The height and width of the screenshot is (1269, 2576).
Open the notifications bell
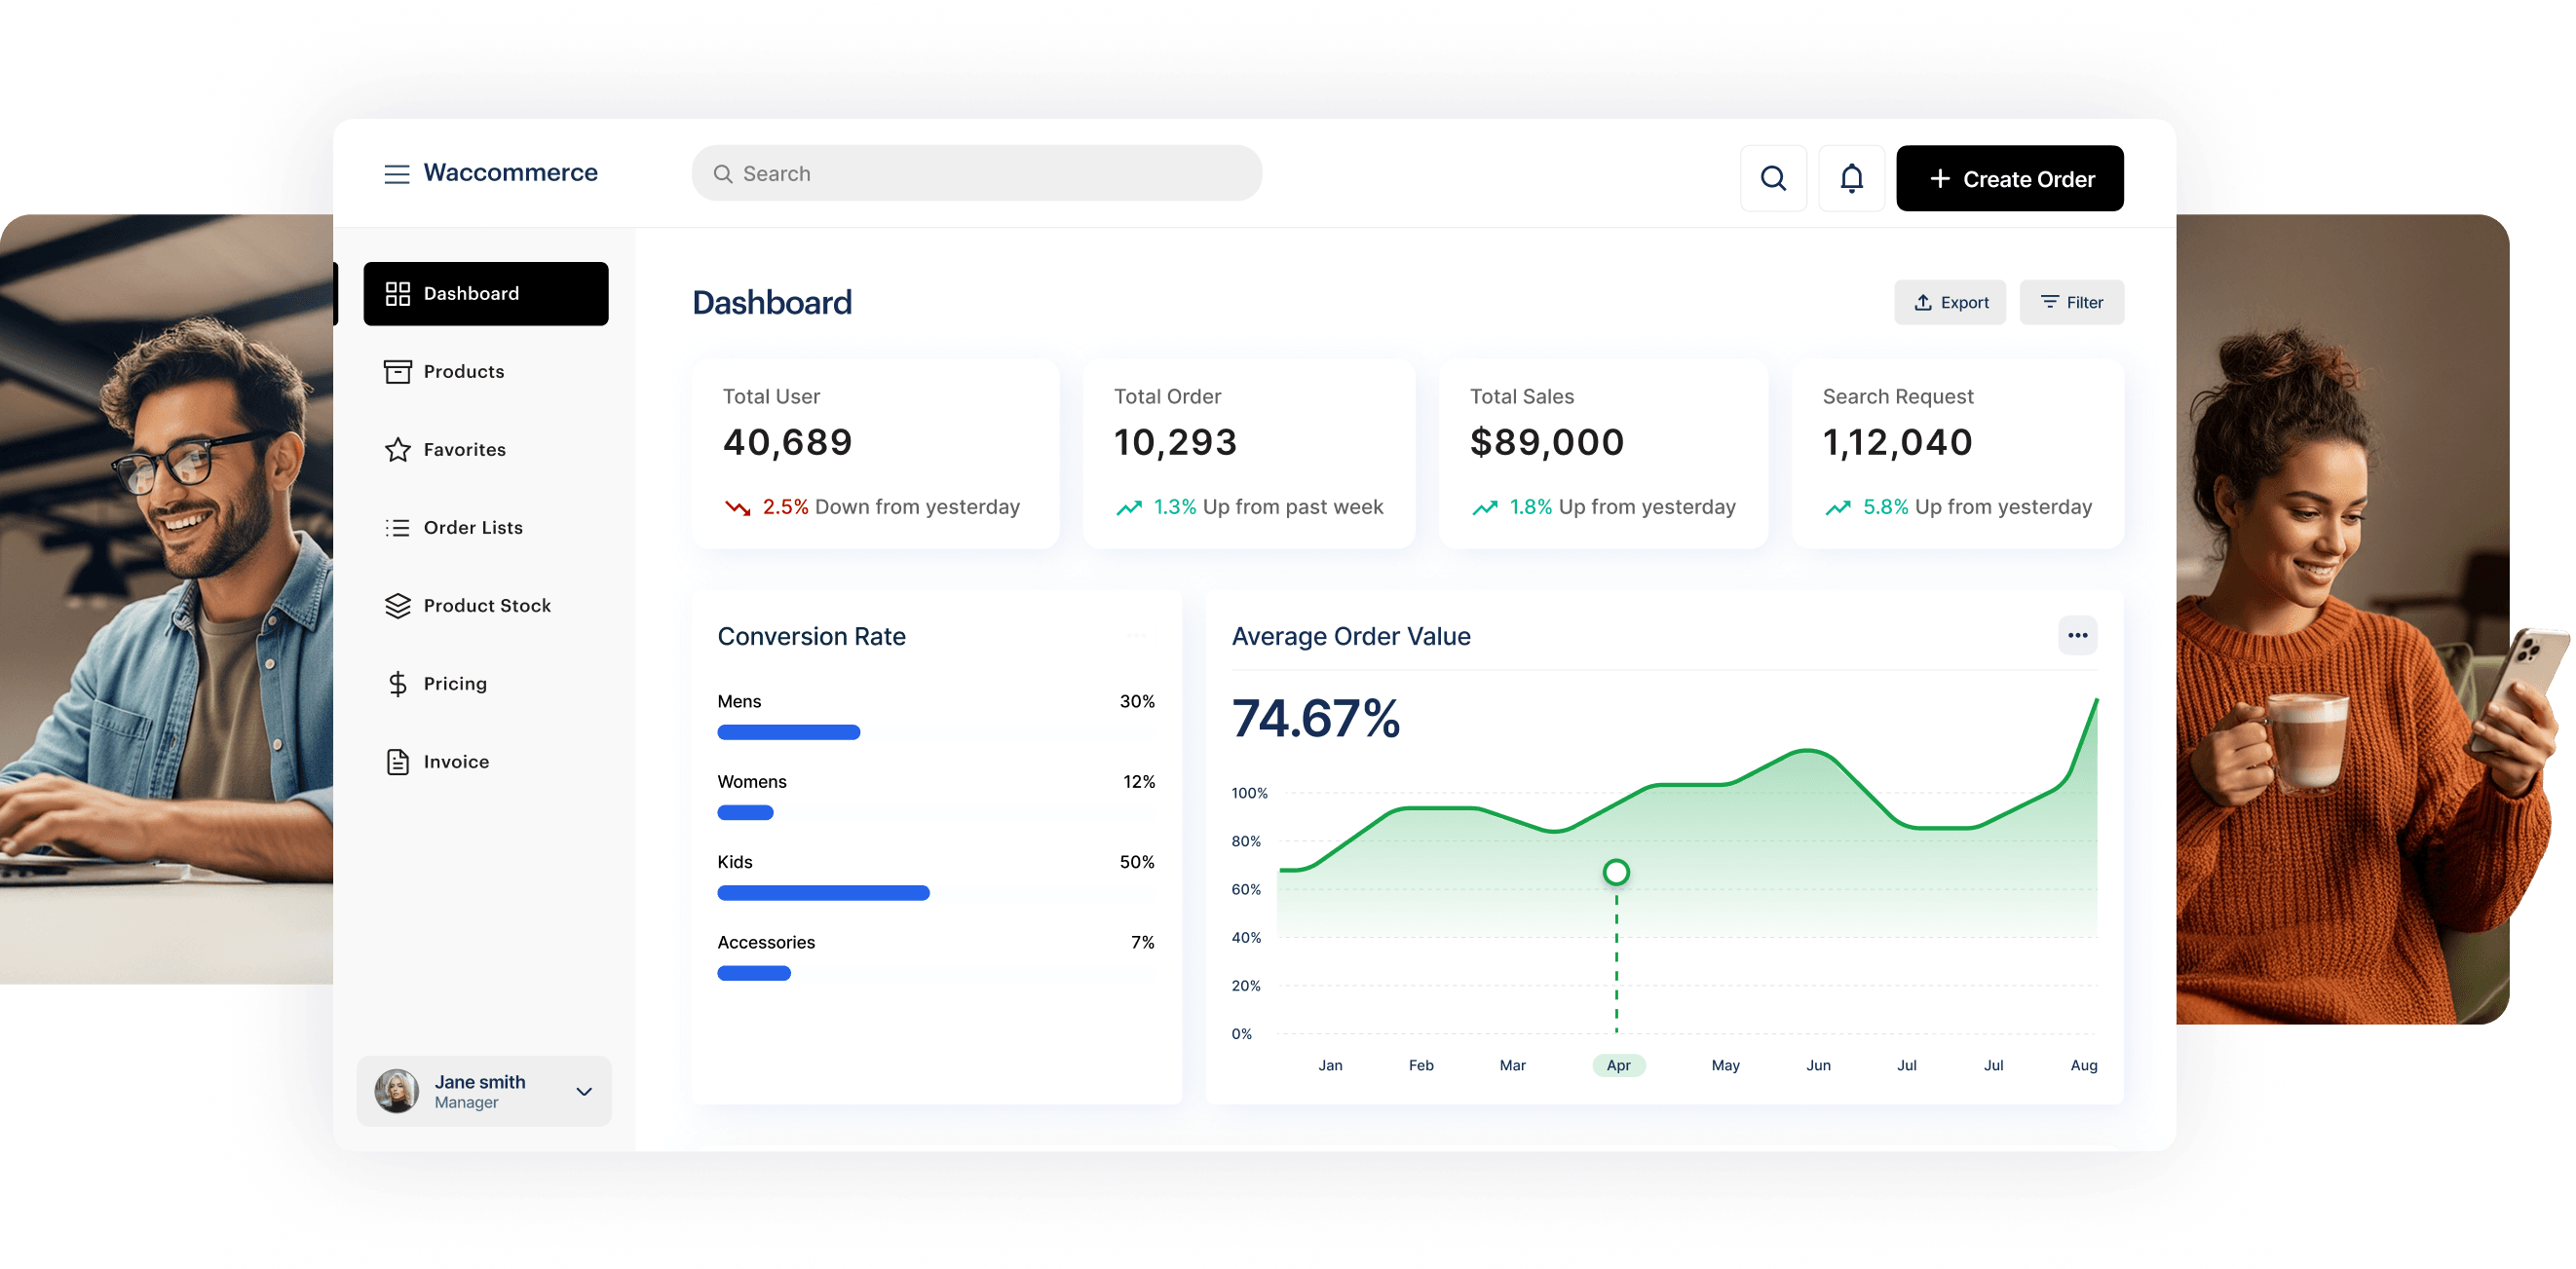coord(1851,178)
